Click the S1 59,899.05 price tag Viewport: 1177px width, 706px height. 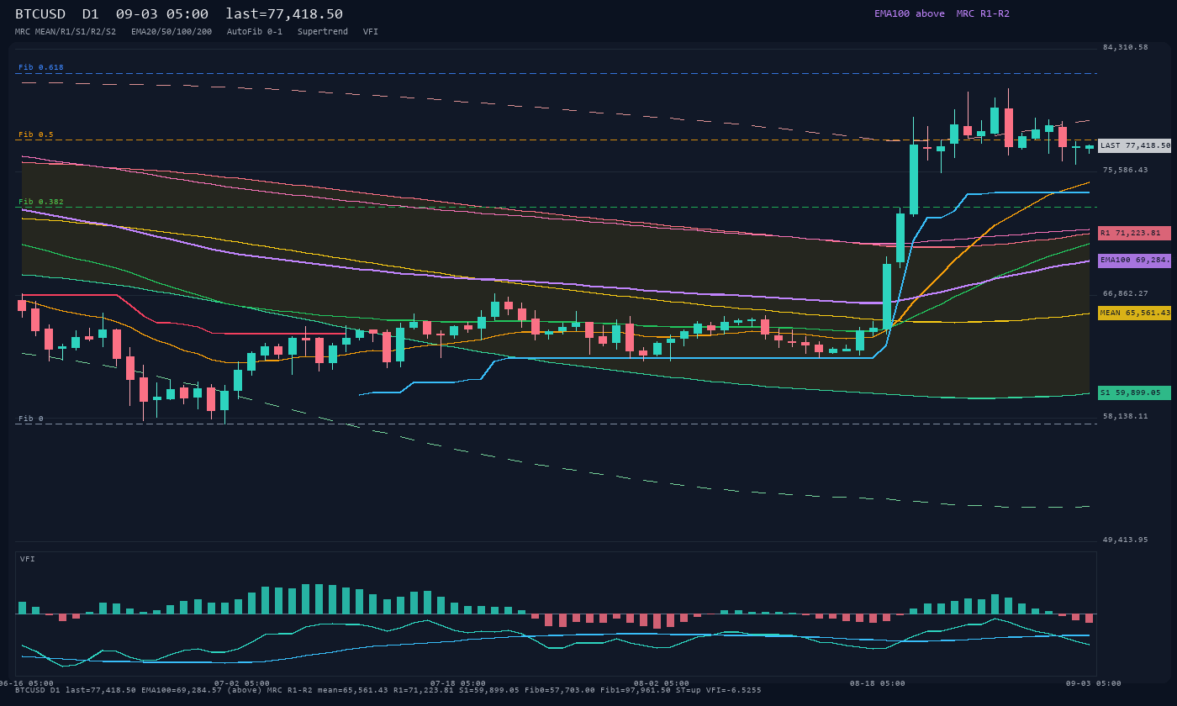[1134, 393]
